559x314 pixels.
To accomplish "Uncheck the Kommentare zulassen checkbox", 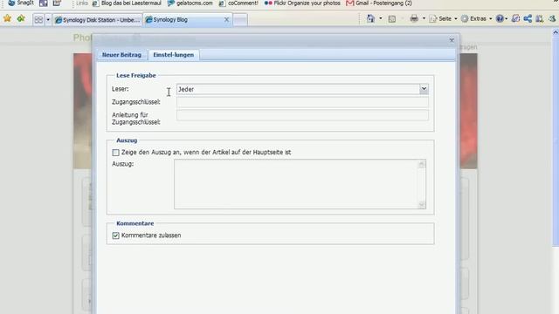I will coord(115,235).
